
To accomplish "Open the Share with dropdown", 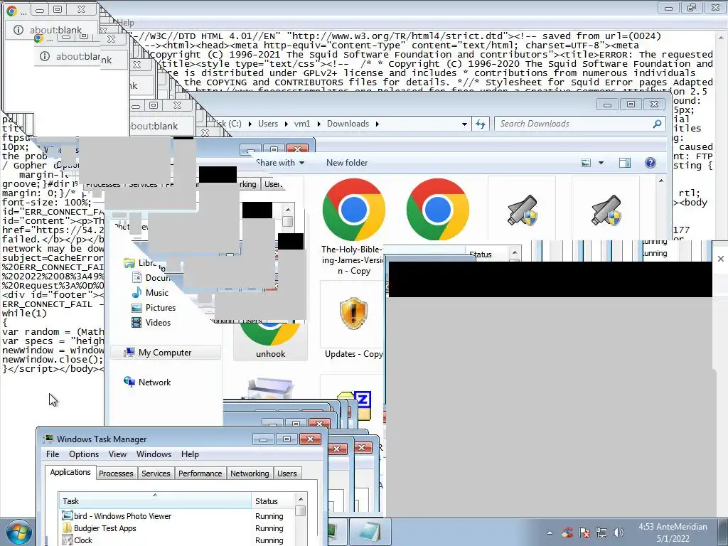I will click(x=280, y=163).
